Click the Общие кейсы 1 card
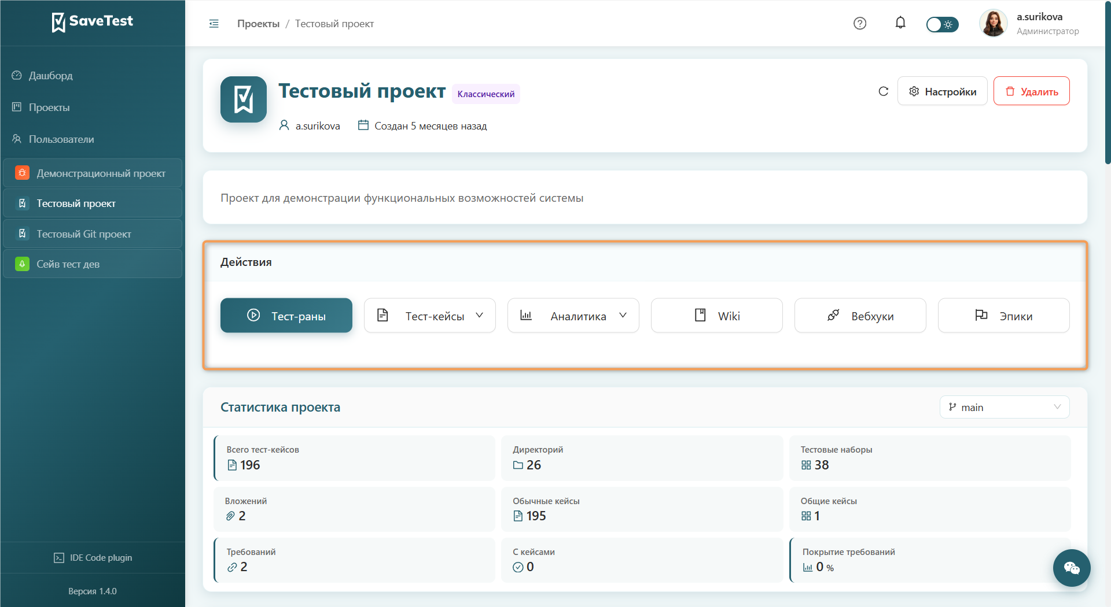 [x=930, y=509]
